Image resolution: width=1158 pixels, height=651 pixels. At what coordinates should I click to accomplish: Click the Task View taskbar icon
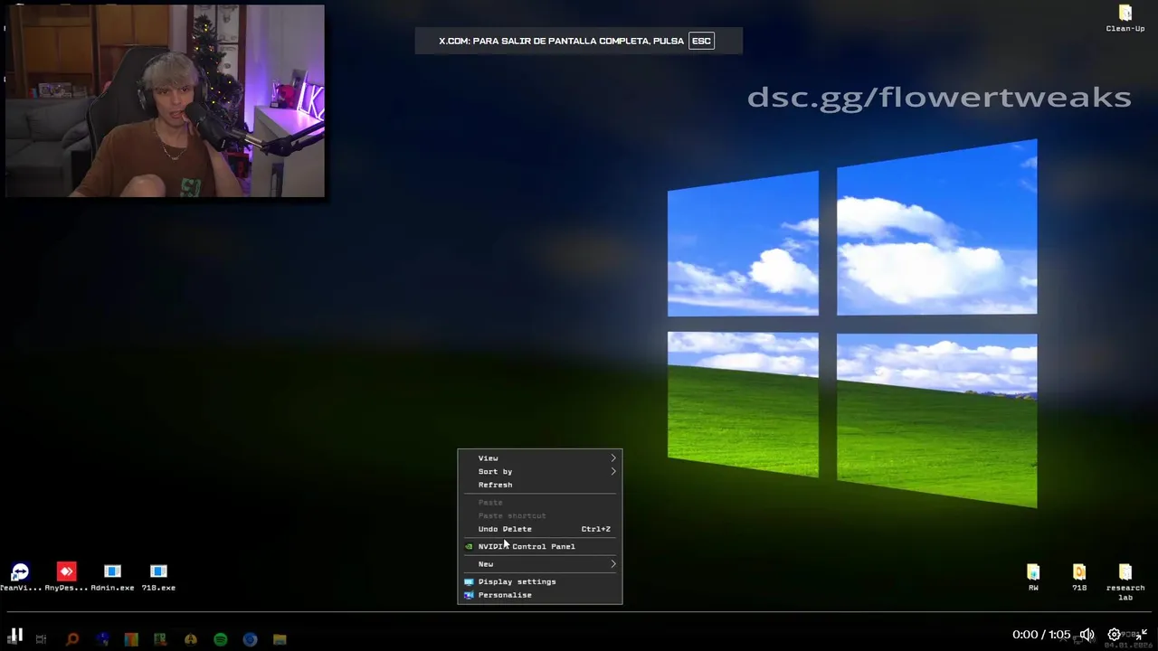(x=41, y=639)
